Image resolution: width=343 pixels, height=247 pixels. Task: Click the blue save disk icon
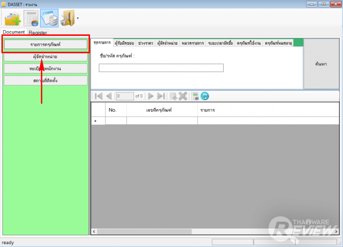pyautogui.click(x=205, y=96)
